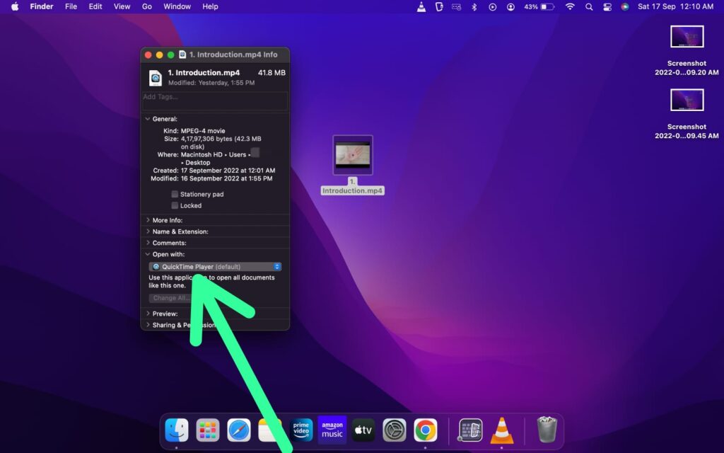Open the Window menu in the menu bar

(177, 6)
